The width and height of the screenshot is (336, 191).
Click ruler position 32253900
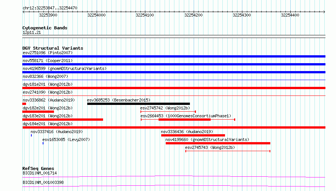pos(48,15)
